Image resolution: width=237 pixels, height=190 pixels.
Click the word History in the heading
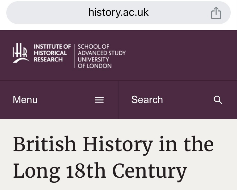coord(118,145)
